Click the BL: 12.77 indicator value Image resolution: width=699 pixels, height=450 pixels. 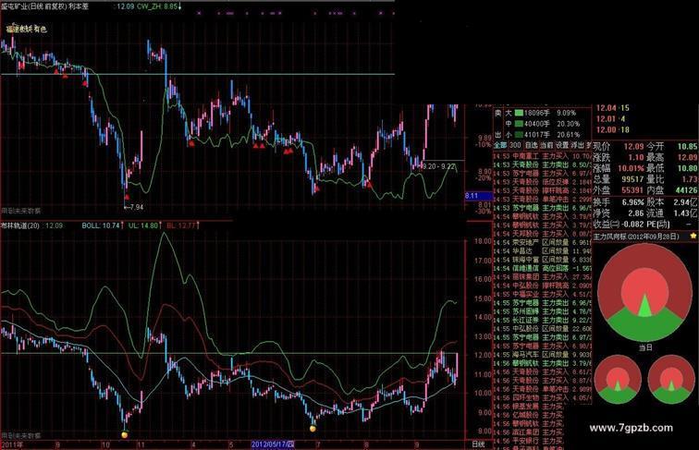(x=181, y=225)
